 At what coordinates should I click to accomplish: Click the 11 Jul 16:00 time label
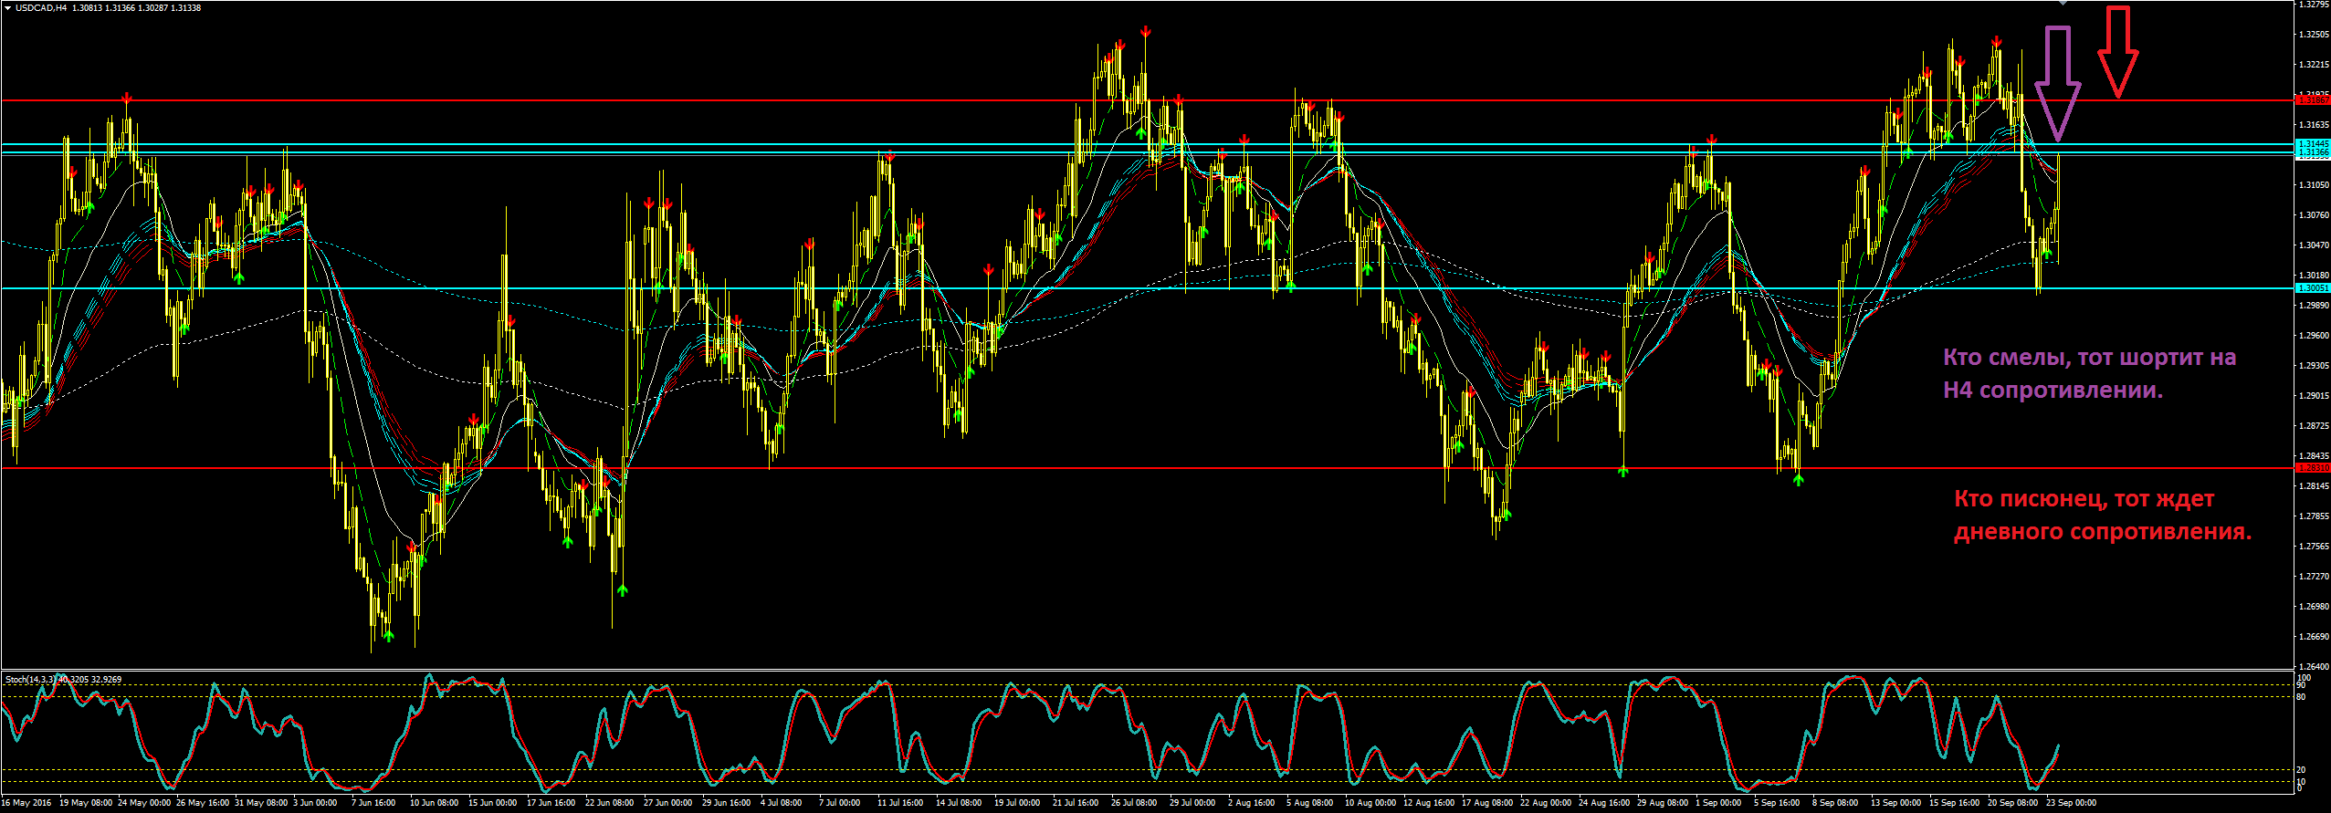[x=901, y=803]
